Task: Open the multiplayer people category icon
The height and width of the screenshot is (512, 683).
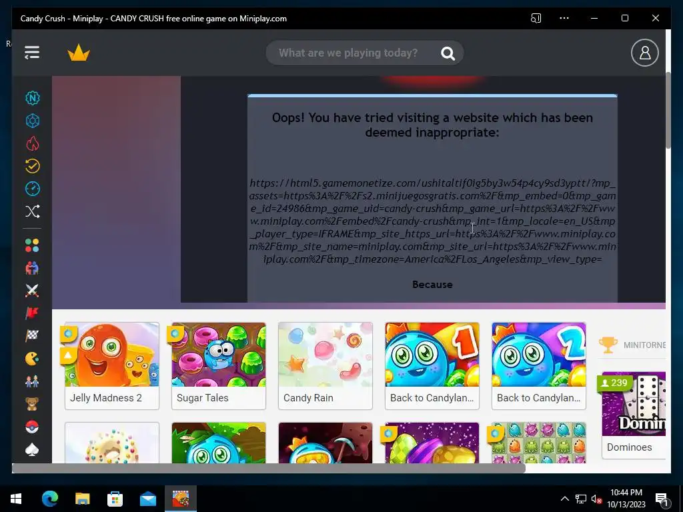Action: point(32,268)
